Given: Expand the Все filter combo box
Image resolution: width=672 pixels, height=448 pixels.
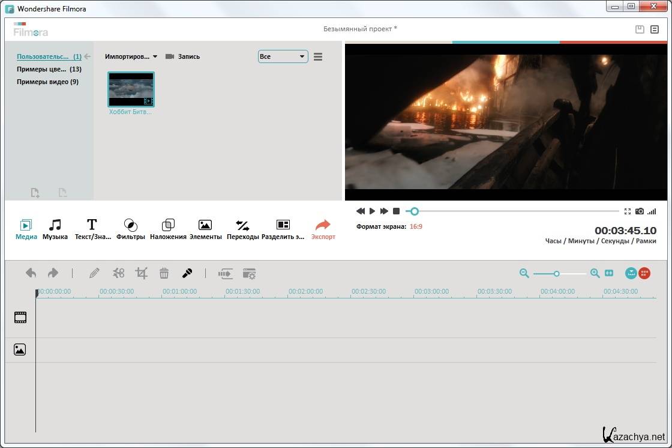Looking at the screenshot, I should [x=283, y=56].
